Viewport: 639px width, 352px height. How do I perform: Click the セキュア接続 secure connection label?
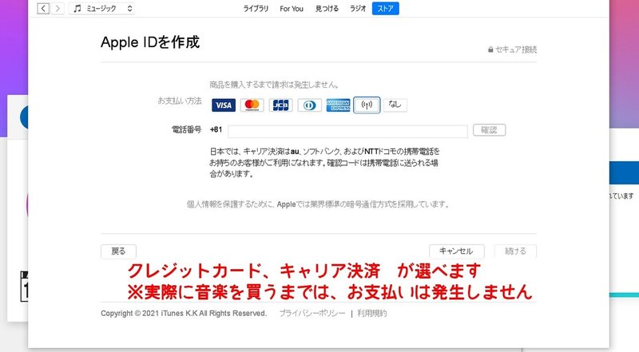click(512, 49)
